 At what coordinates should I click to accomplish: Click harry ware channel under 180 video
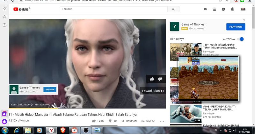tap(209, 52)
